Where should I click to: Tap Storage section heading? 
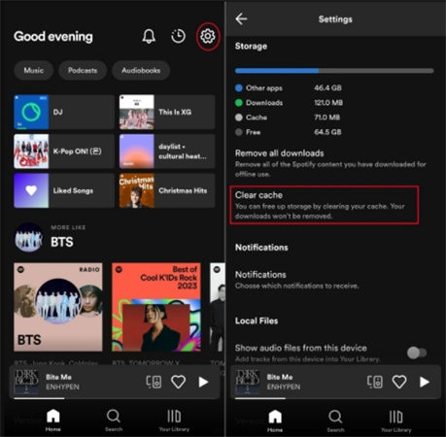pyautogui.click(x=251, y=47)
